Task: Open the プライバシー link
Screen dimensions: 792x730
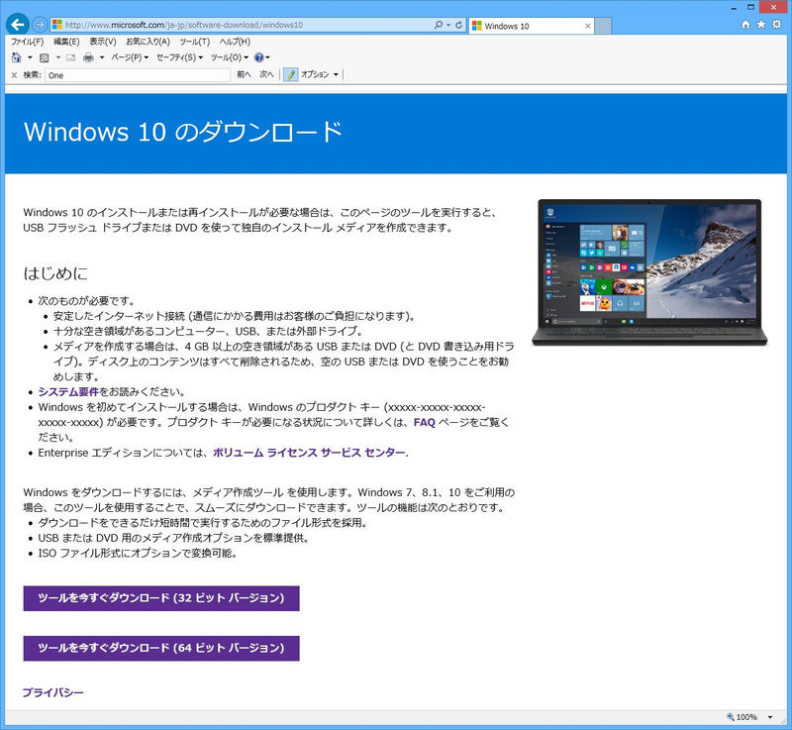Action: point(53,692)
